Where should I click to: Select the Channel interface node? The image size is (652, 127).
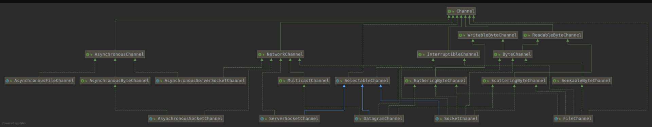[461, 11]
